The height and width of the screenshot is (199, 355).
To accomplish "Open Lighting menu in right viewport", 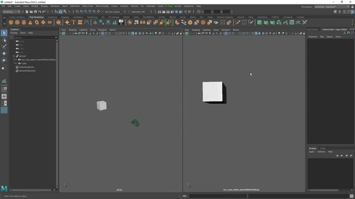I will point(206,30).
